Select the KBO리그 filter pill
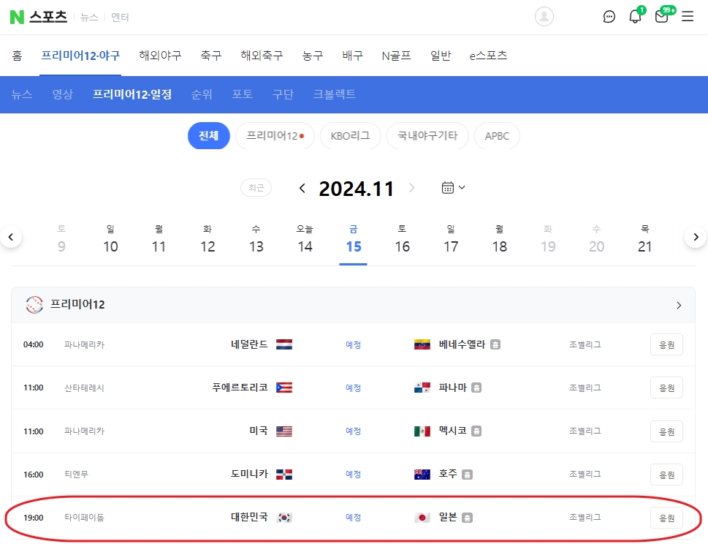708x544 pixels. [351, 135]
